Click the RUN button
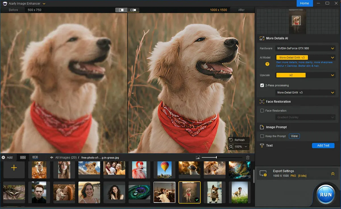 click(x=326, y=195)
